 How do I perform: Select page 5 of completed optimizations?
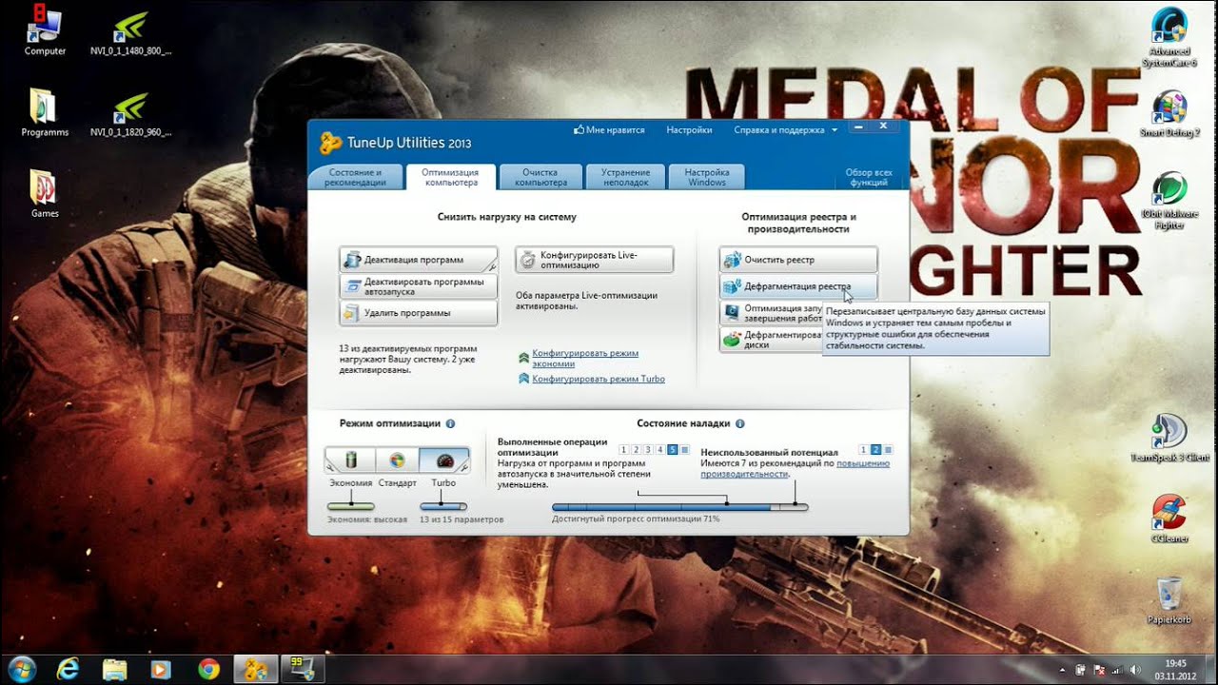point(673,449)
